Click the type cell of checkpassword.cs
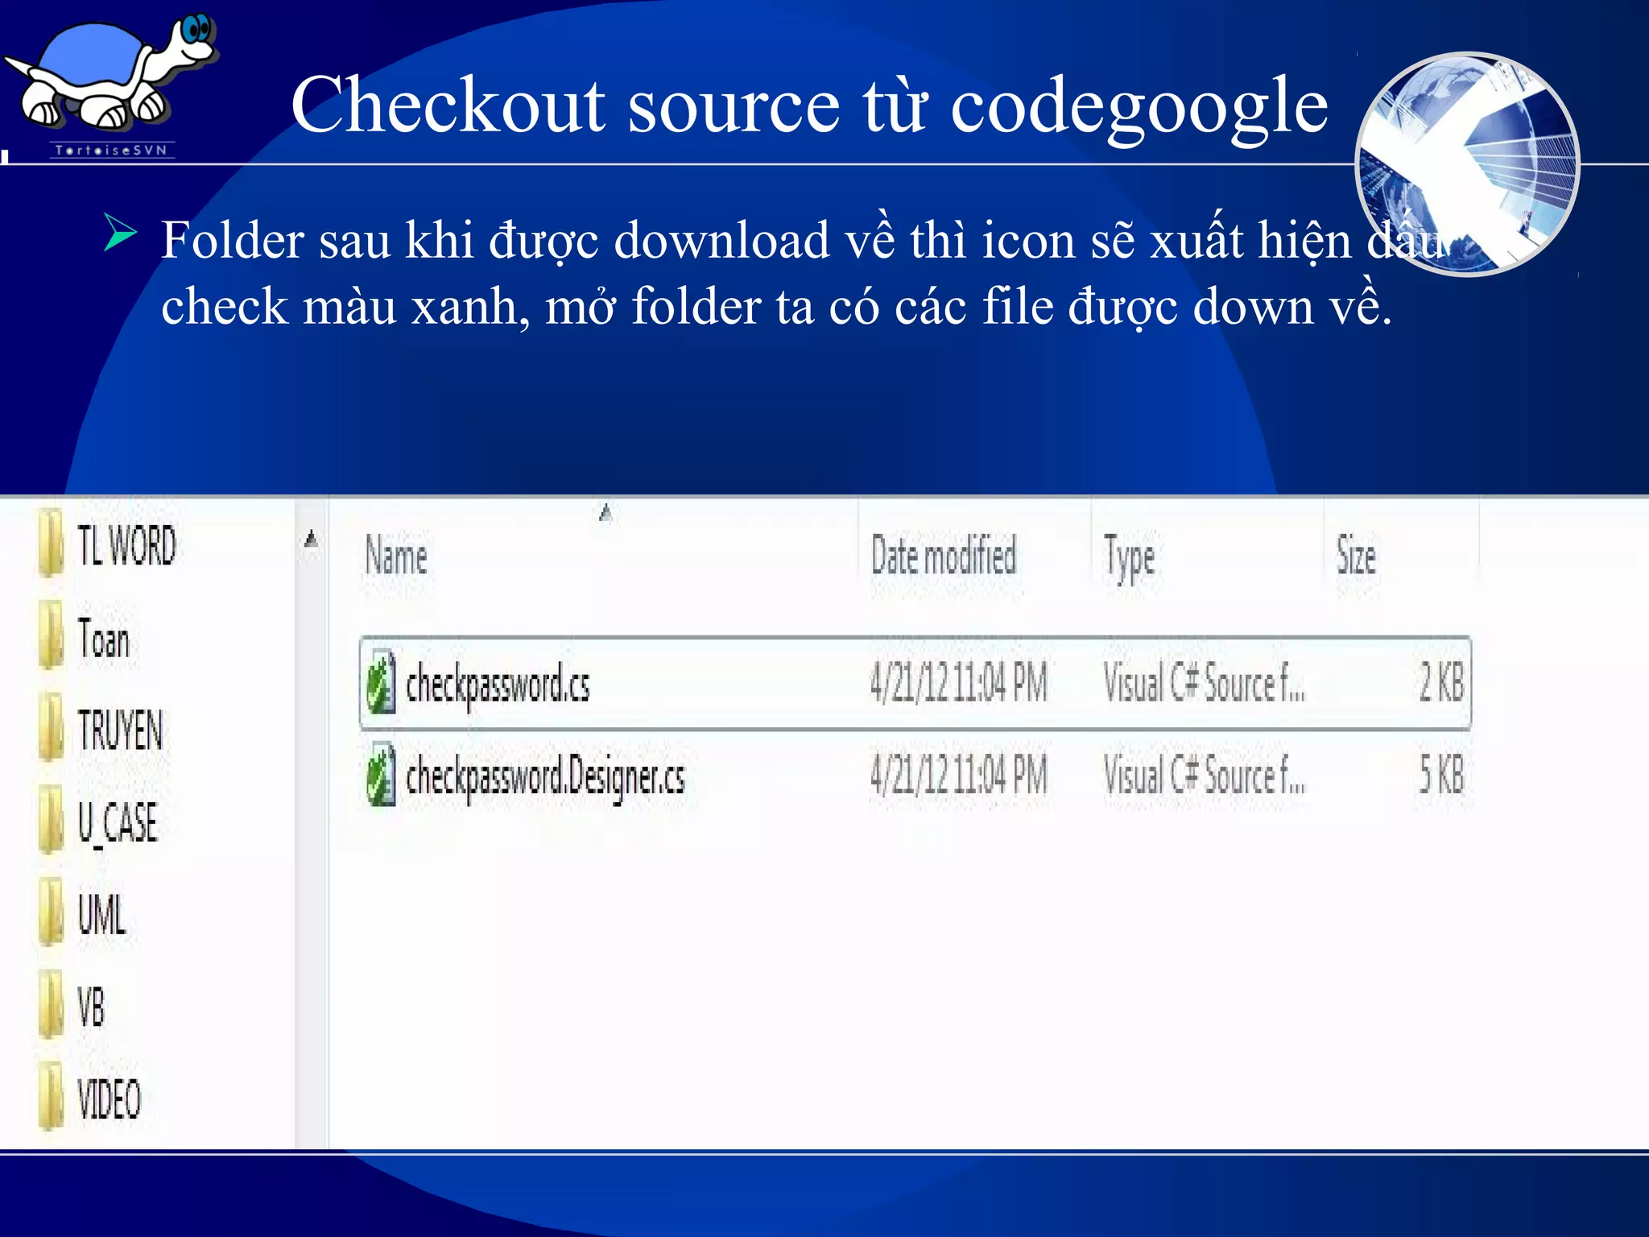1649x1237 pixels. pyautogui.click(x=1204, y=683)
